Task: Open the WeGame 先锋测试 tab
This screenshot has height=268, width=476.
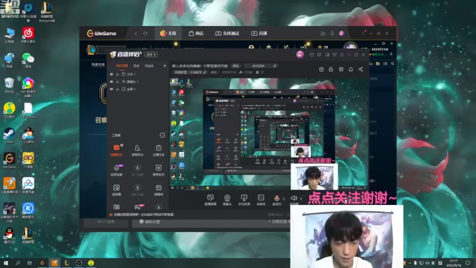Action: (227, 33)
